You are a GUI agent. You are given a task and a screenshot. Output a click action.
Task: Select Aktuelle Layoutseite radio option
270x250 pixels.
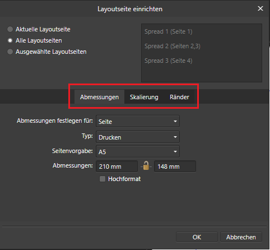click(x=10, y=29)
